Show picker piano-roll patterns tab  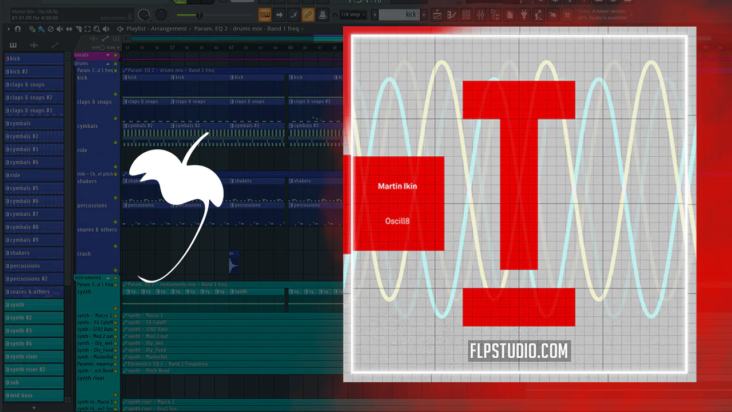click(13, 45)
